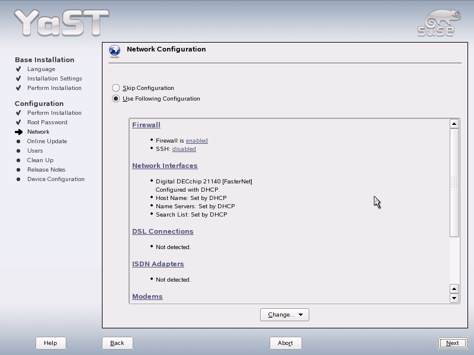Screen dimensions: 474x355
Task: Open the Network Interfaces section link
Action: (165, 166)
